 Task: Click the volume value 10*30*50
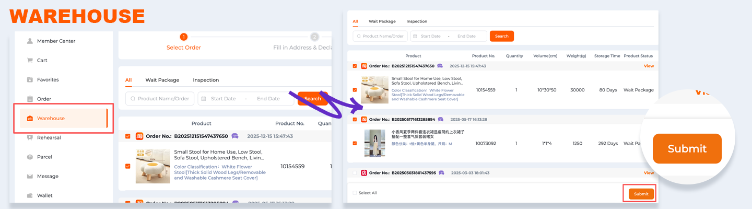click(x=547, y=90)
